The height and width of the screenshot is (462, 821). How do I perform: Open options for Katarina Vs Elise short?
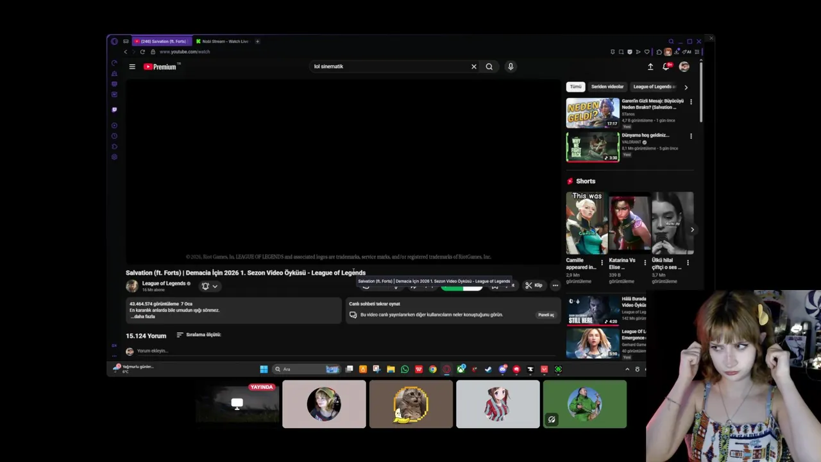coord(645,262)
